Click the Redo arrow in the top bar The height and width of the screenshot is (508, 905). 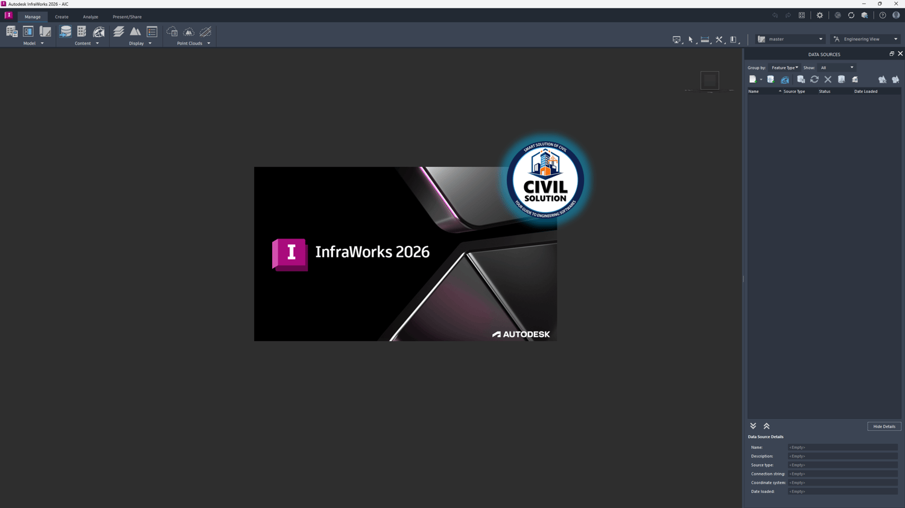click(x=788, y=16)
